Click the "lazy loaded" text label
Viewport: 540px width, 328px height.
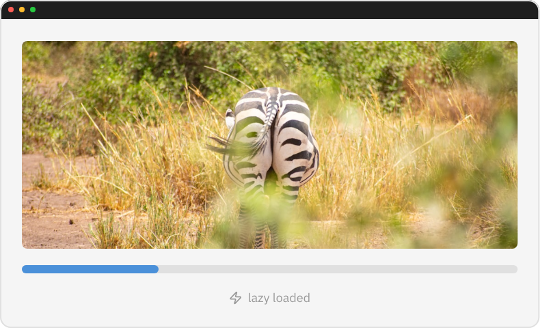(x=279, y=298)
